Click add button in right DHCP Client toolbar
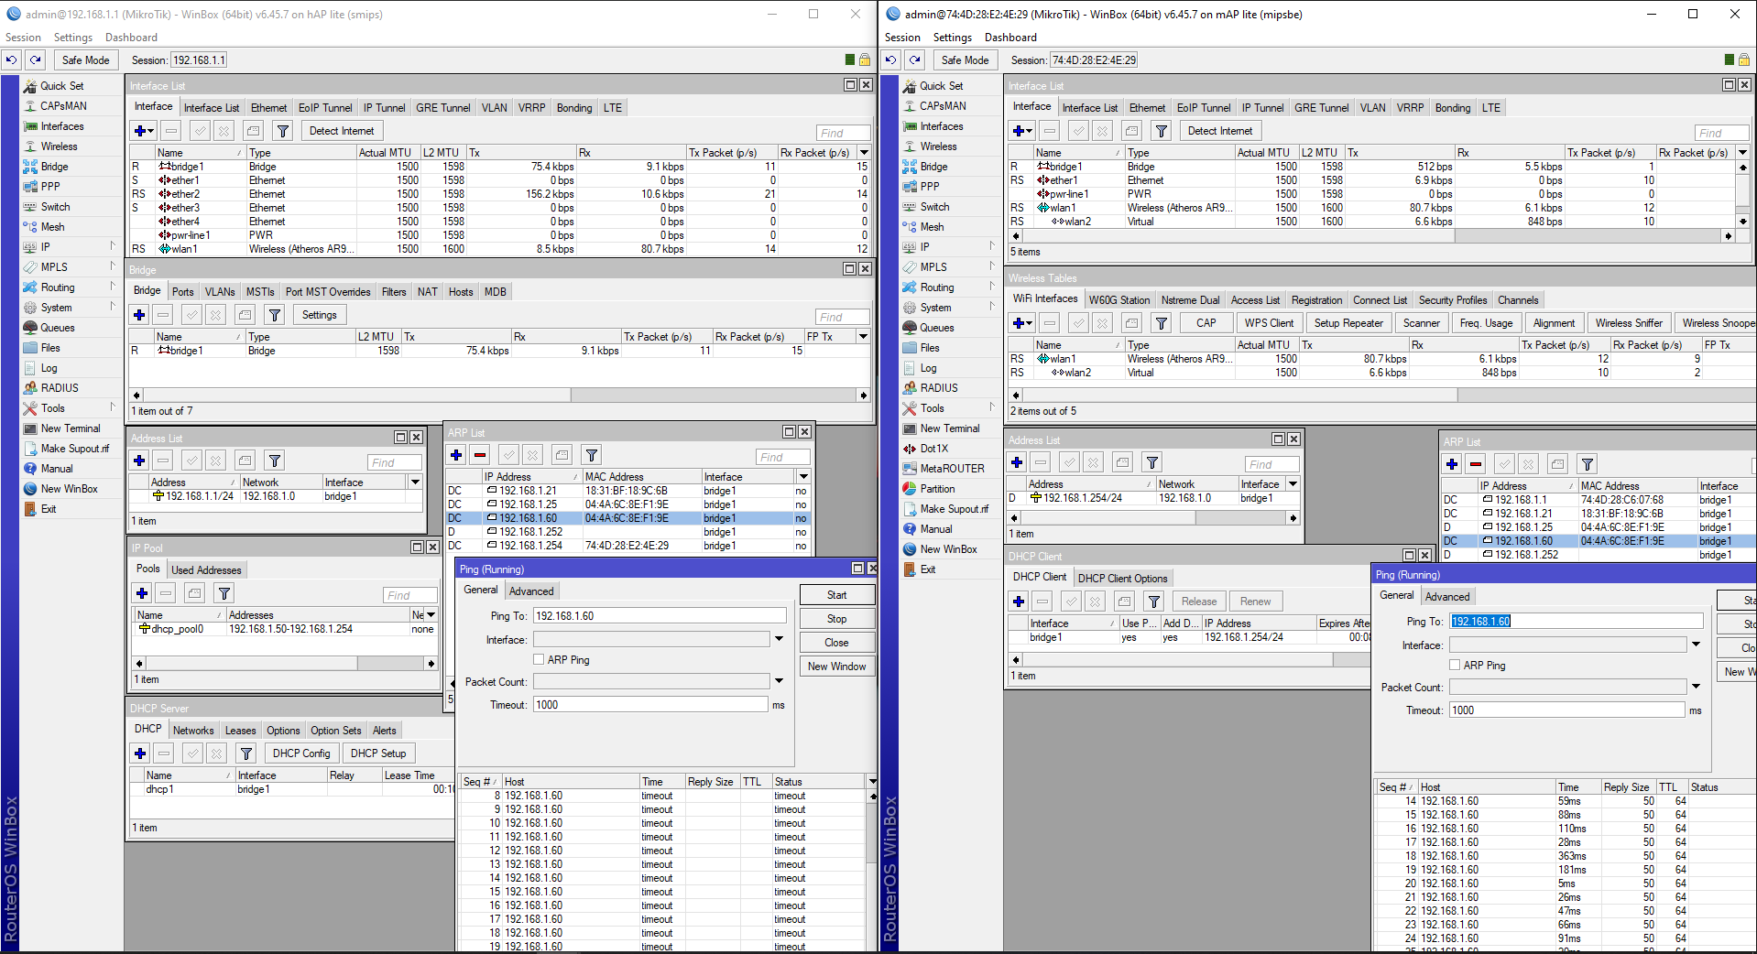The height and width of the screenshot is (954, 1757). pos(1019,602)
